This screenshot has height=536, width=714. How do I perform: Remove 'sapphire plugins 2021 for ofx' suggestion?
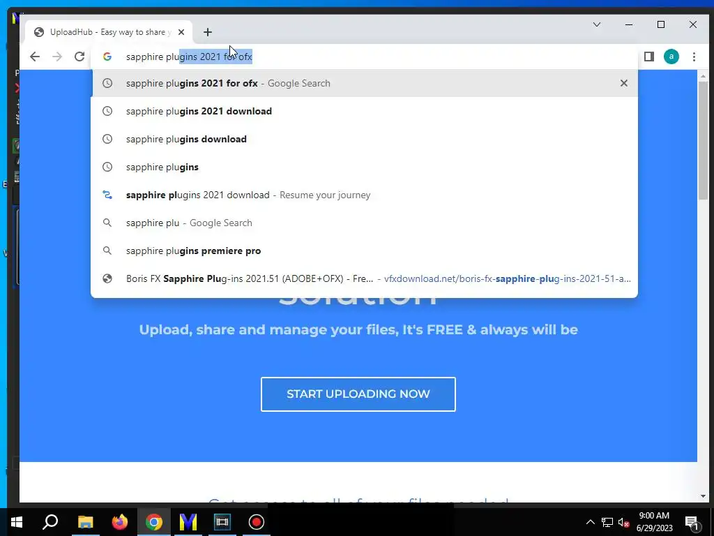(624, 83)
